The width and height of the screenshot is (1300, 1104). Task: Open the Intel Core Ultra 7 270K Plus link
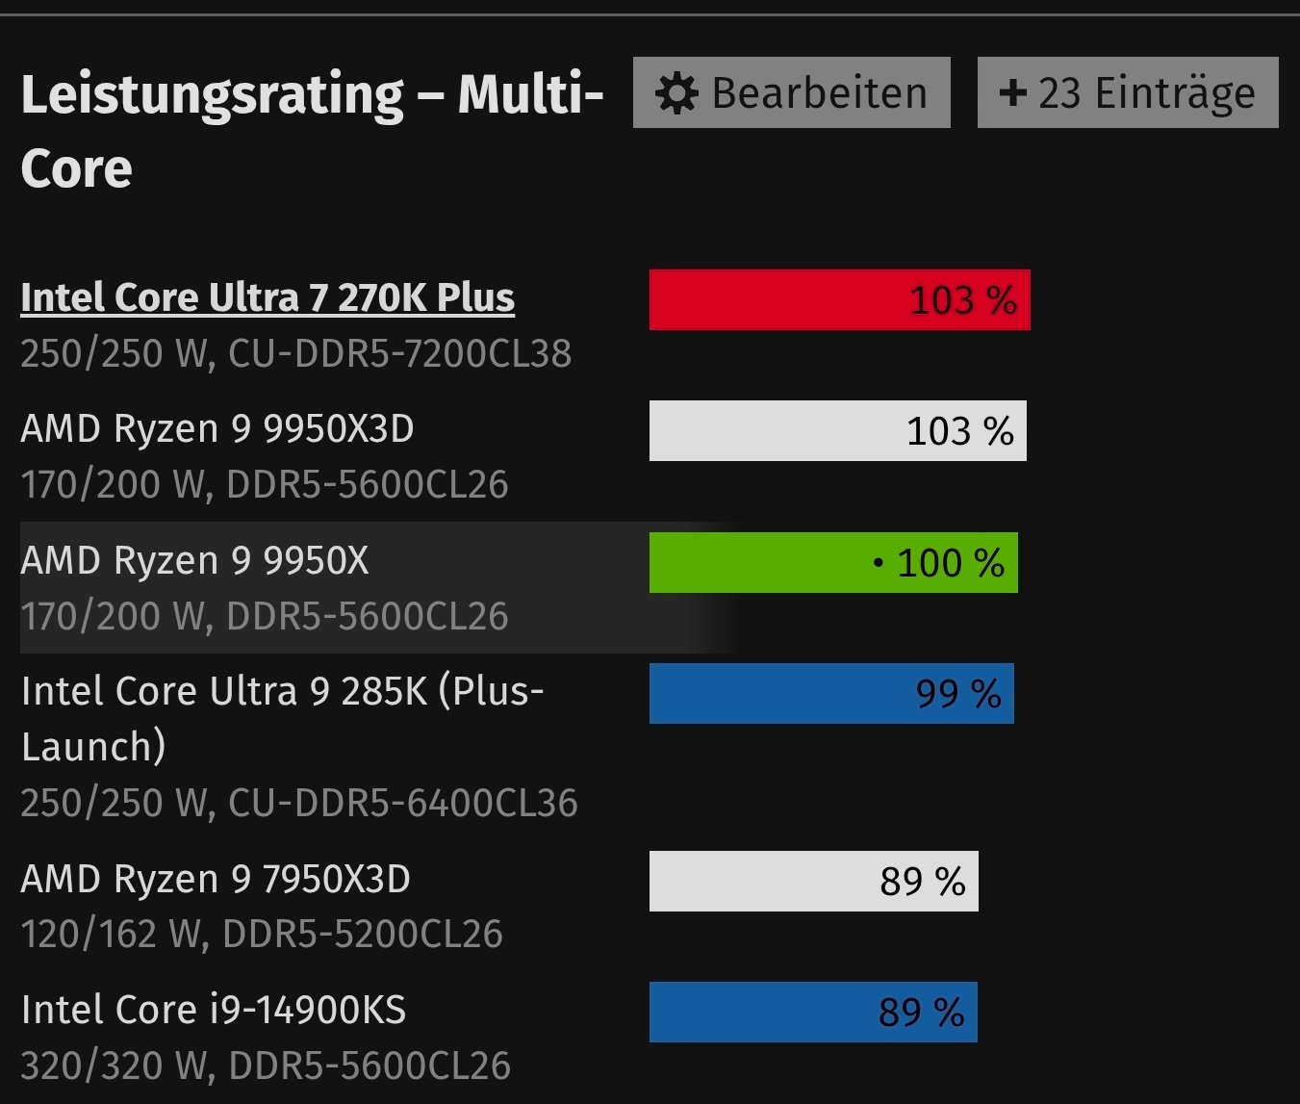point(268,297)
